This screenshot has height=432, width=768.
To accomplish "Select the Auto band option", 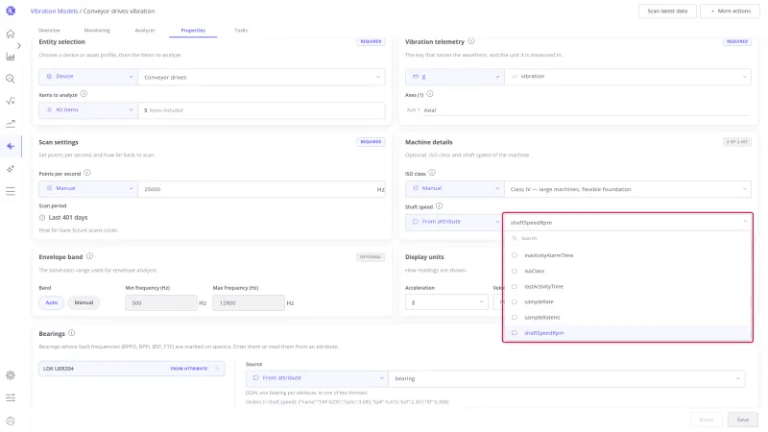I will tap(52, 302).
